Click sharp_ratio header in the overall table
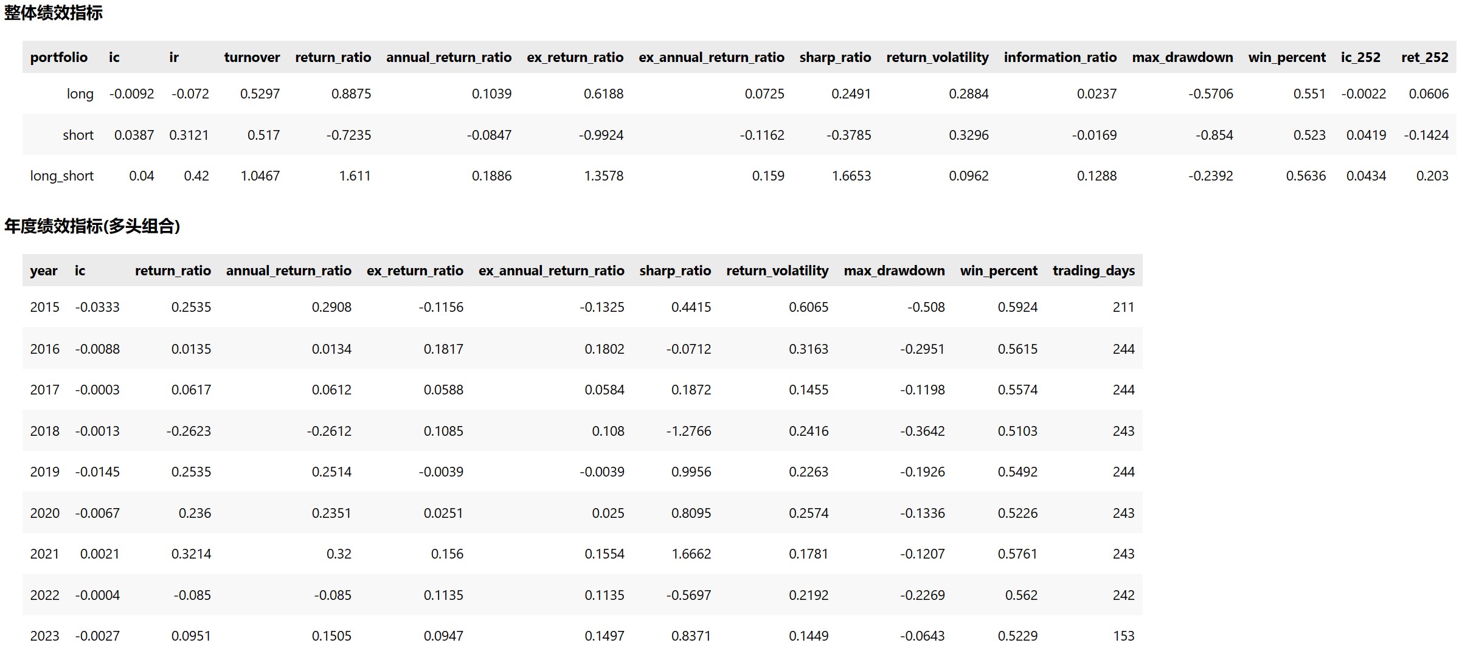Viewport: 1462px width, 654px height. point(835,57)
